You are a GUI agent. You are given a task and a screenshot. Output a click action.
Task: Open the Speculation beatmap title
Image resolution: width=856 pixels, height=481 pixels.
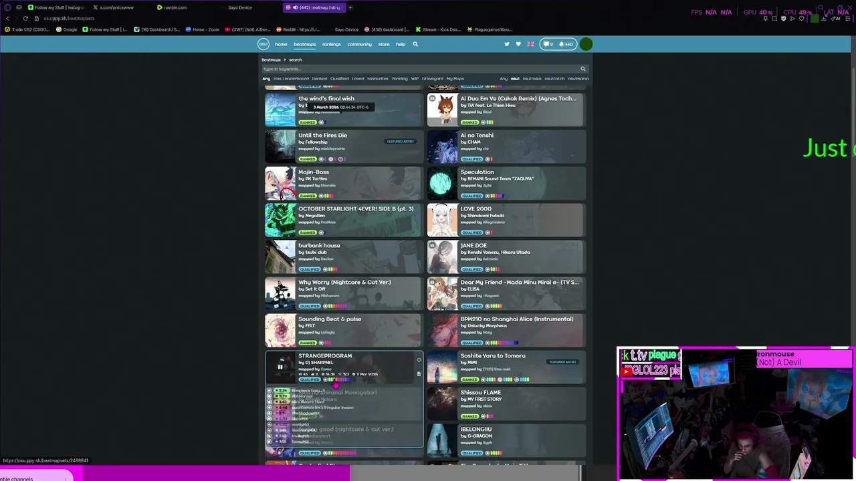[x=477, y=172]
